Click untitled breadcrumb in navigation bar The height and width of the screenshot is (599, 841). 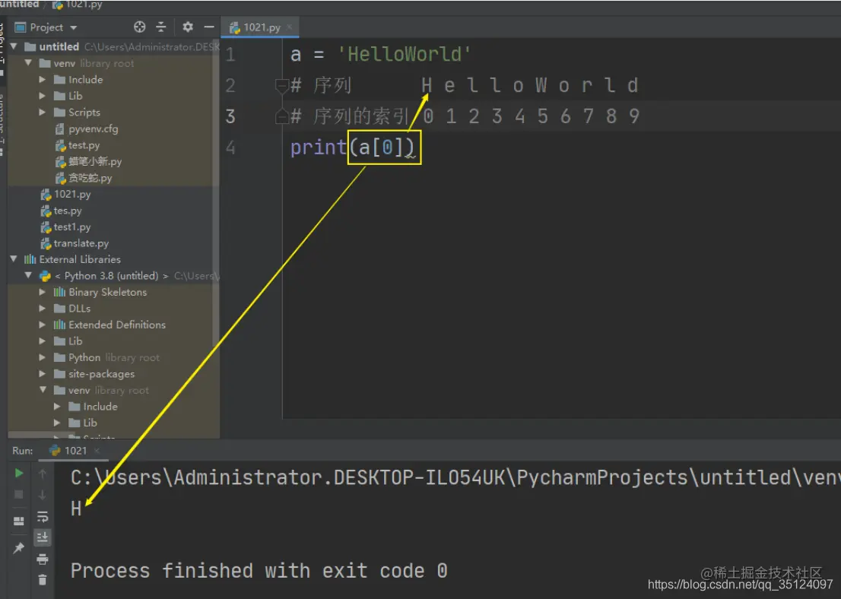click(x=19, y=4)
